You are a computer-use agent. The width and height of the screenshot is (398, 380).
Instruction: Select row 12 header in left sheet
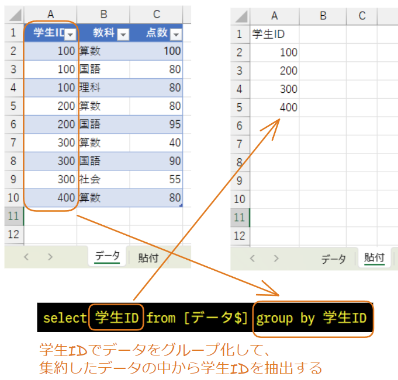(x=14, y=235)
